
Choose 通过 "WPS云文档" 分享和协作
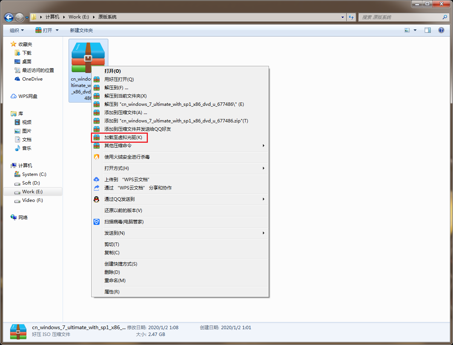(180, 188)
